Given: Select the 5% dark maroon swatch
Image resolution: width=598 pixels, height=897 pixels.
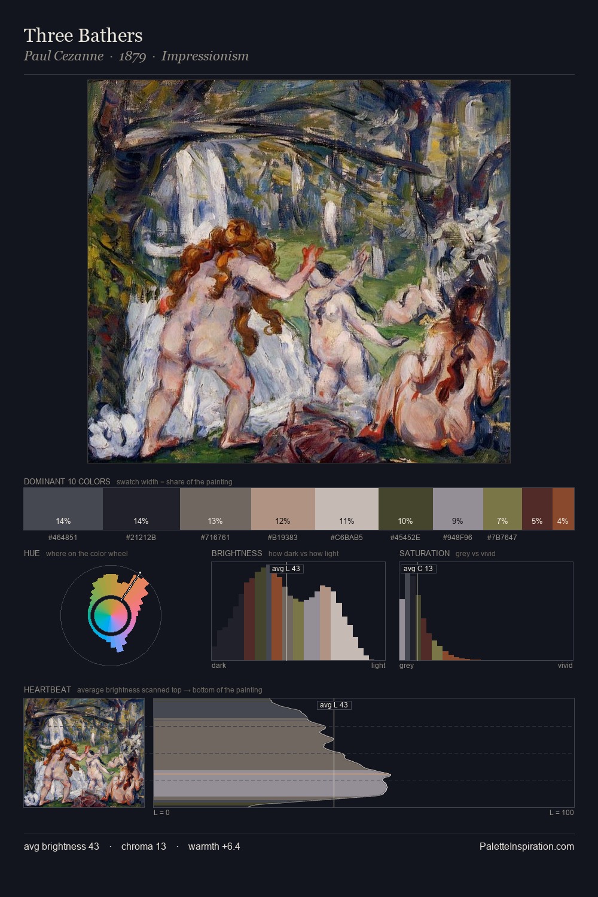Looking at the screenshot, I should [x=537, y=509].
